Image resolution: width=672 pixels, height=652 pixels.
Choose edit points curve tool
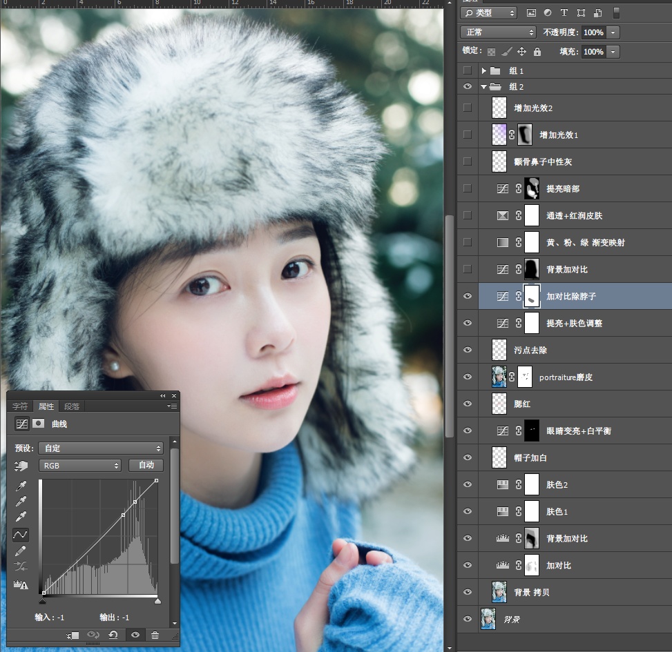pos(20,534)
